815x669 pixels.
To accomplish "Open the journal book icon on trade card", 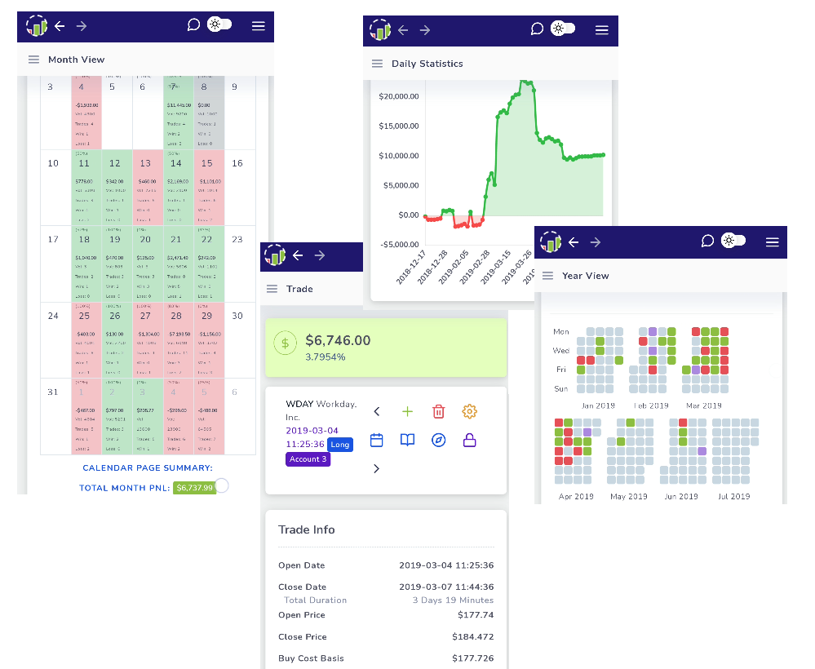I will [x=408, y=441].
